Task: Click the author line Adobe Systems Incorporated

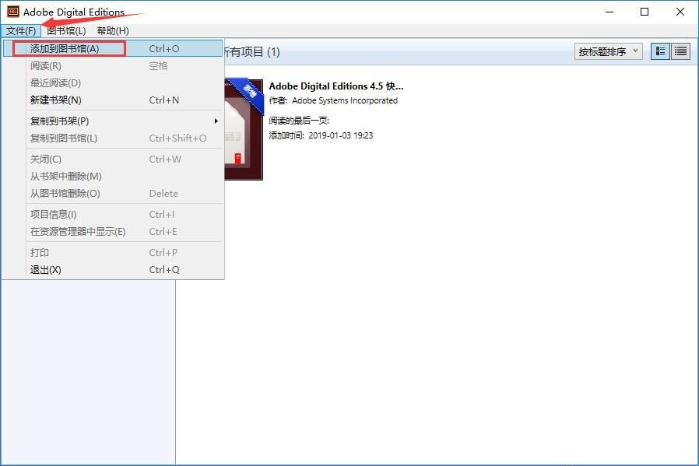Action: click(333, 100)
